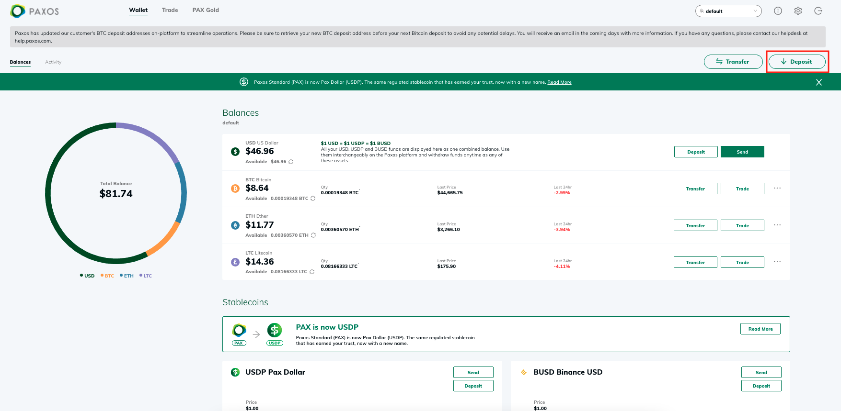Click Transfer in the Litecoin row
The image size is (841, 411).
pos(695,262)
